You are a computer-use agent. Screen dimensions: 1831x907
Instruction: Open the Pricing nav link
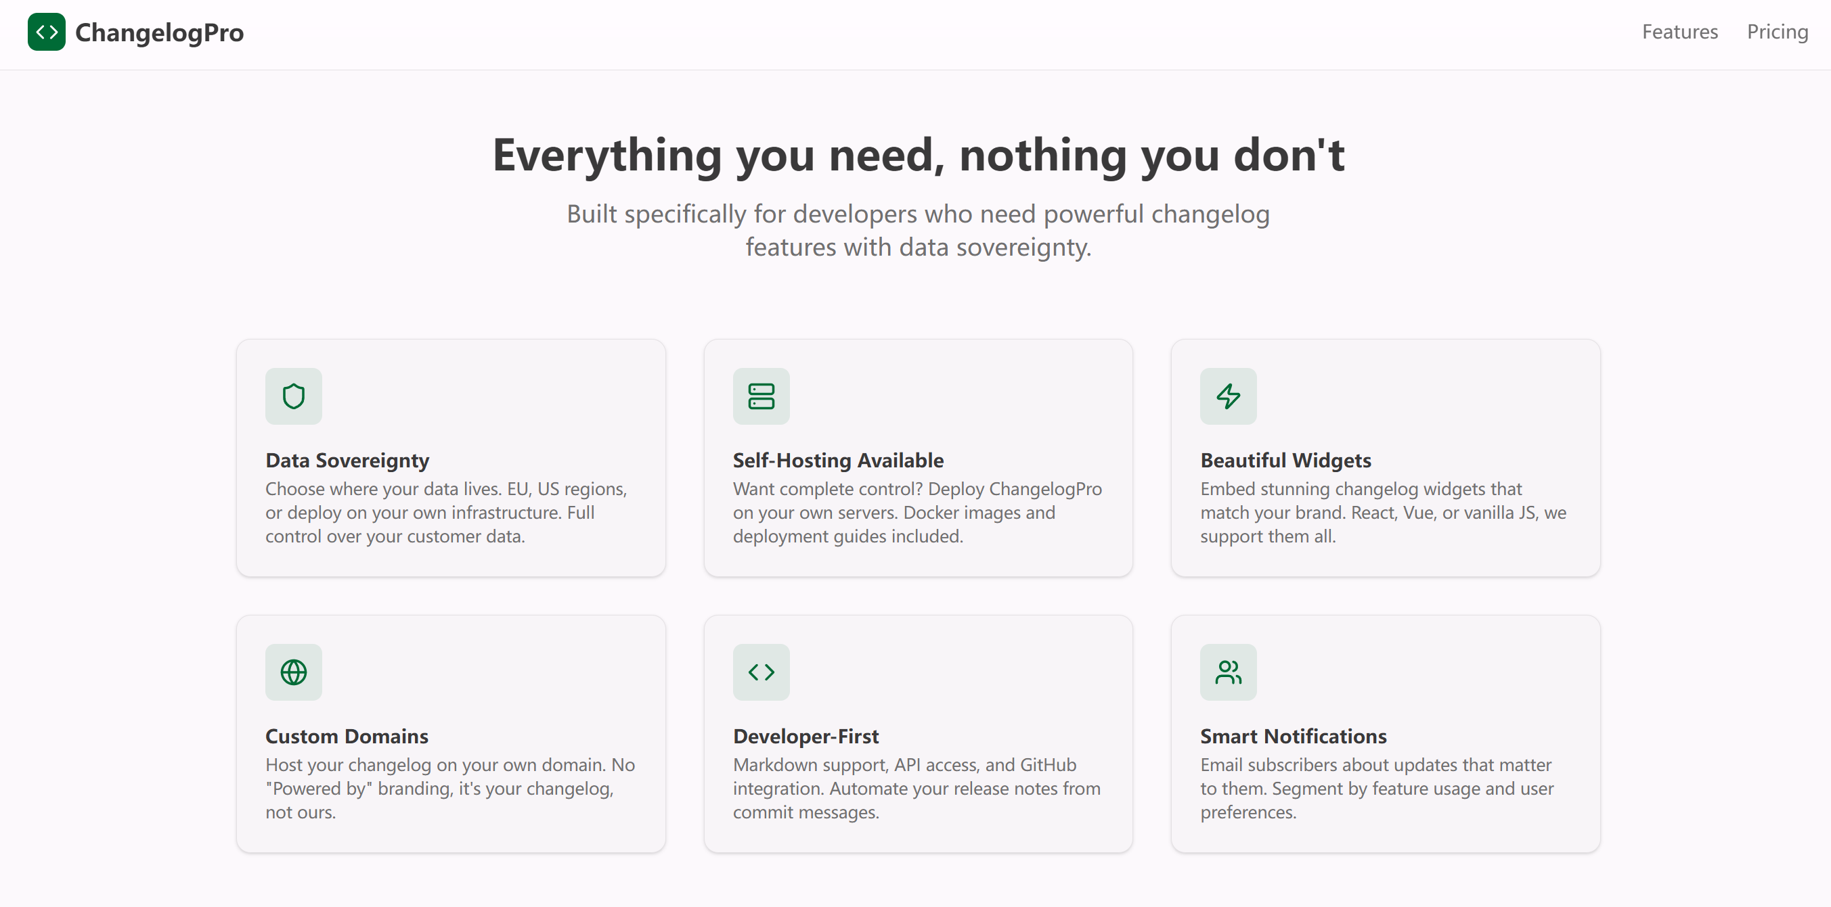pos(1777,32)
